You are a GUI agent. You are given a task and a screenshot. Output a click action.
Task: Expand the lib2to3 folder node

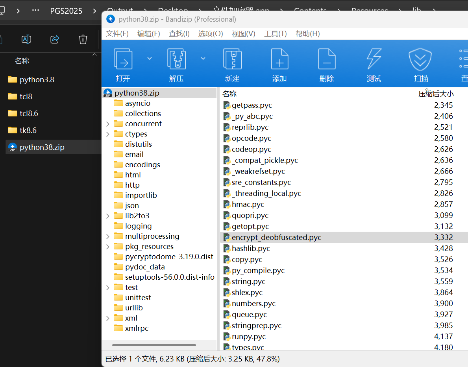tap(108, 216)
